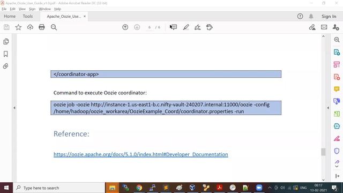
Task: Click the current page number field
Action: pyautogui.click(x=150, y=27)
